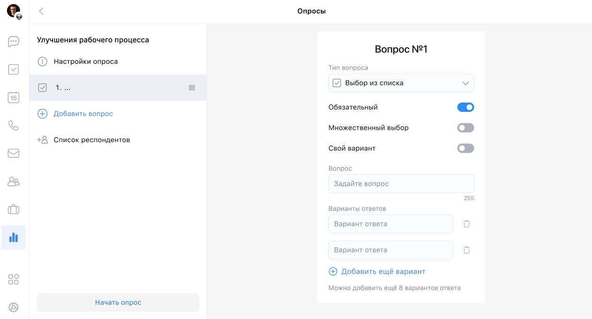The height and width of the screenshot is (319, 592).
Task: Open Настройки опроса item
Action: (85, 61)
